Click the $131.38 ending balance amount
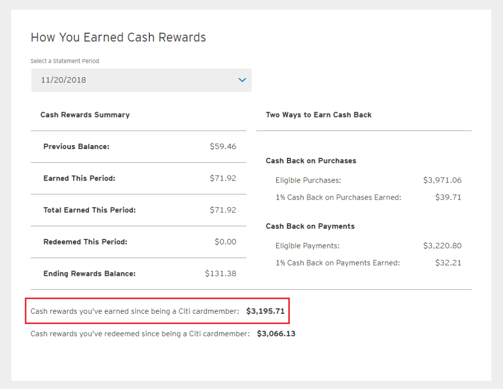 pyautogui.click(x=221, y=274)
